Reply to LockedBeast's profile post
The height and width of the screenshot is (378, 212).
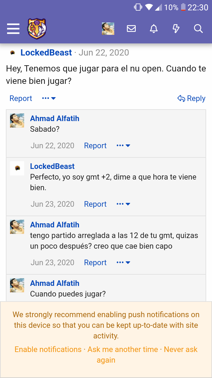tap(191, 98)
